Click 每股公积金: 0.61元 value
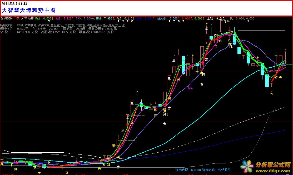293x175 pixels. [x=102, y=29]
